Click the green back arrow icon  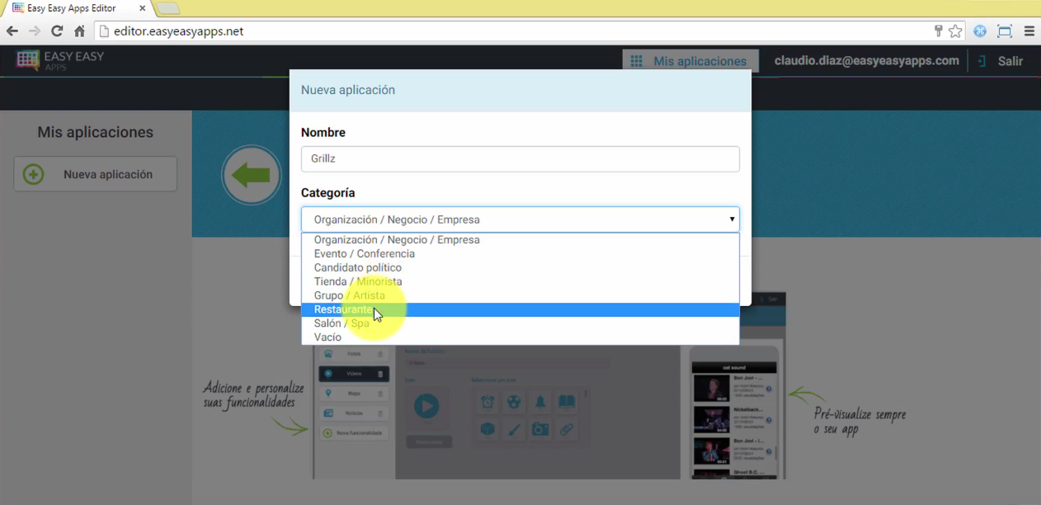(x=252, y=175)
